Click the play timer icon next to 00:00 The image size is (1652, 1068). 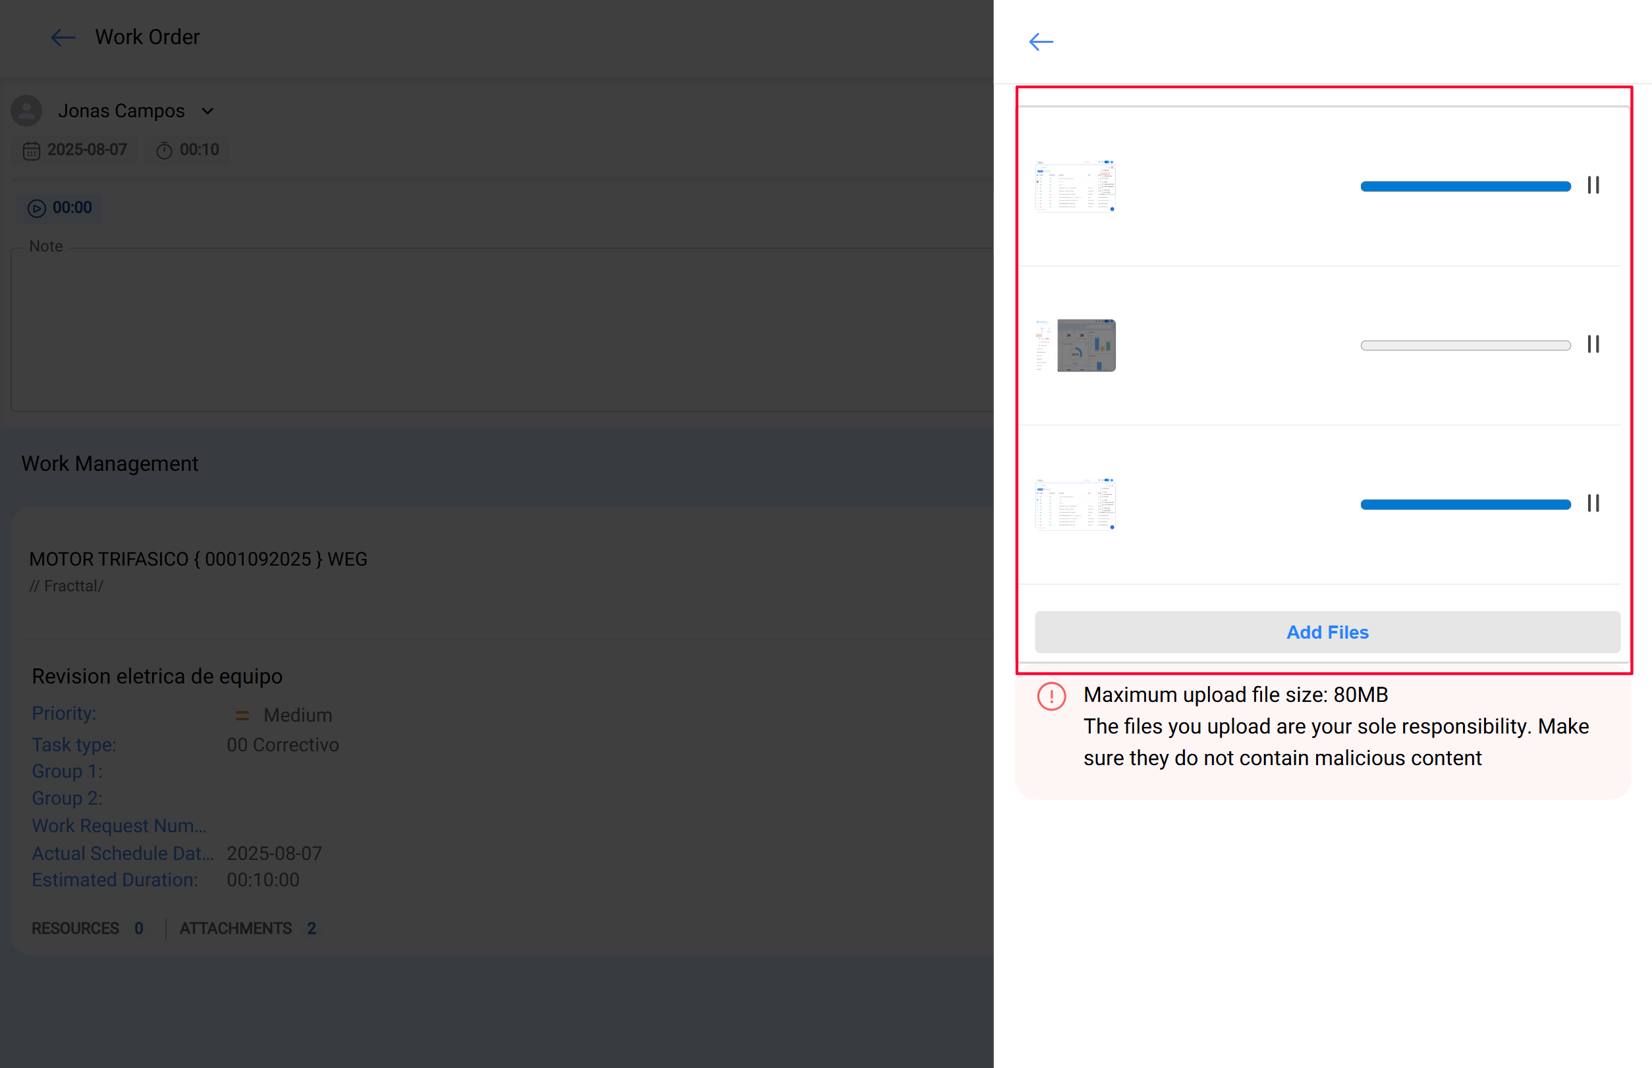tap(36, 208)
